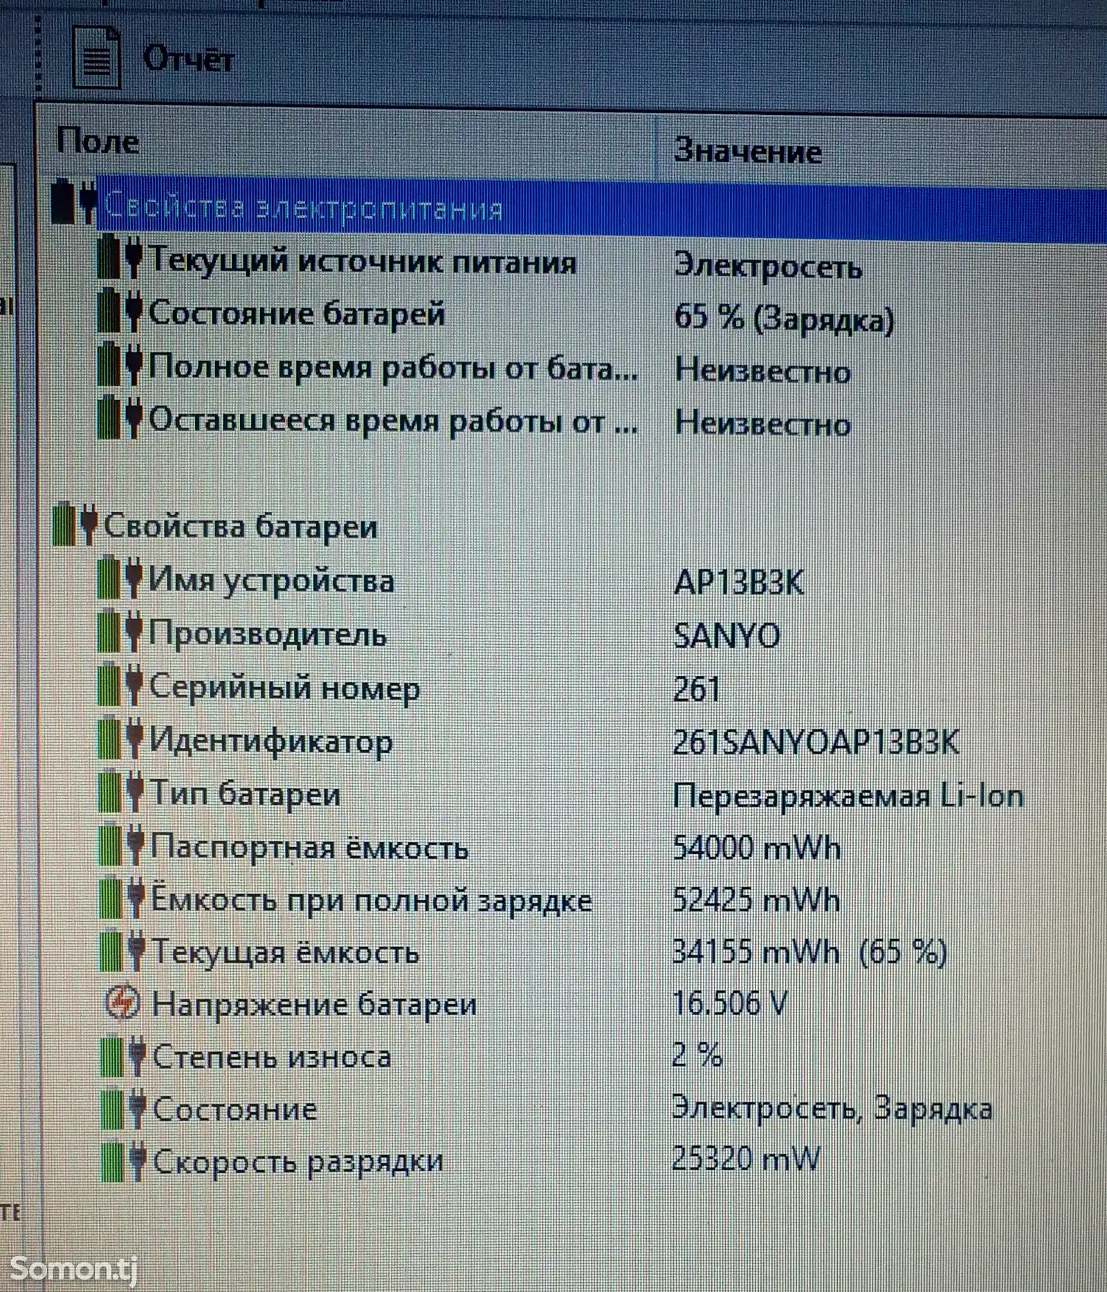
Task: Click icon beside the bottom Состояние row
Action: coord(123,1109)
